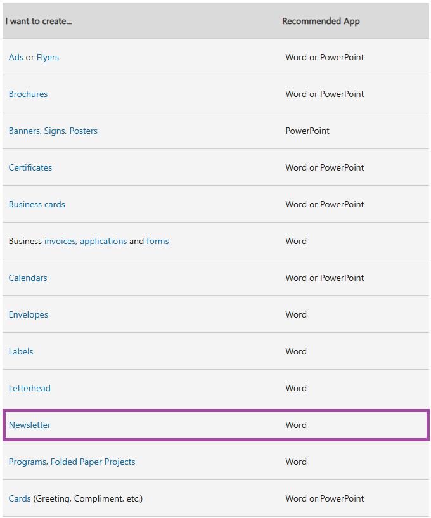Open the Business cards link

point(37,205)
